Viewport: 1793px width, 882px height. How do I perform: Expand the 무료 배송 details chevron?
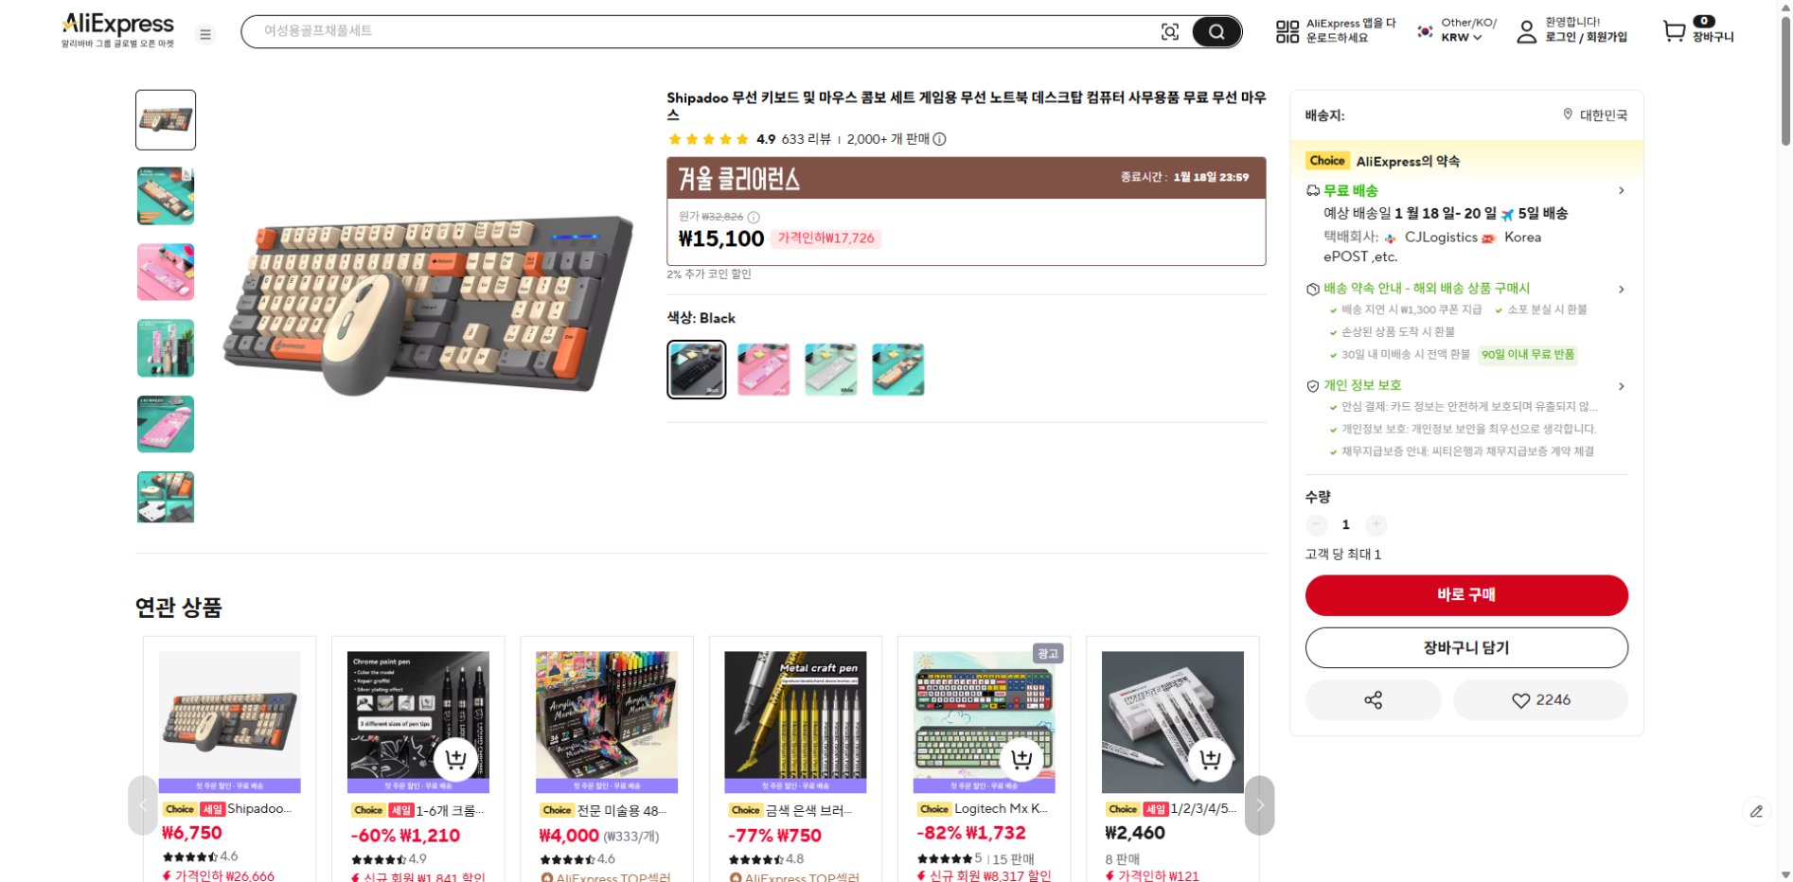(x=1621, y=190)
